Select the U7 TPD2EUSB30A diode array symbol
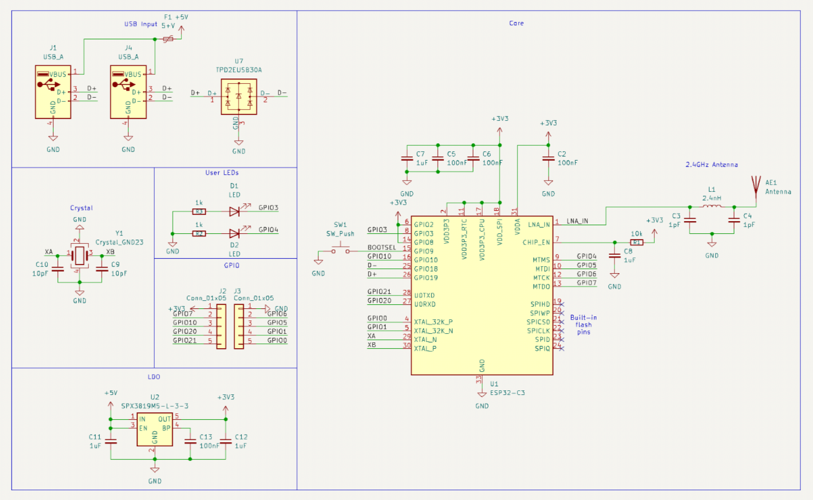This screenshot has height=500, width=813. pyautogui.click(x=238, y=96)
